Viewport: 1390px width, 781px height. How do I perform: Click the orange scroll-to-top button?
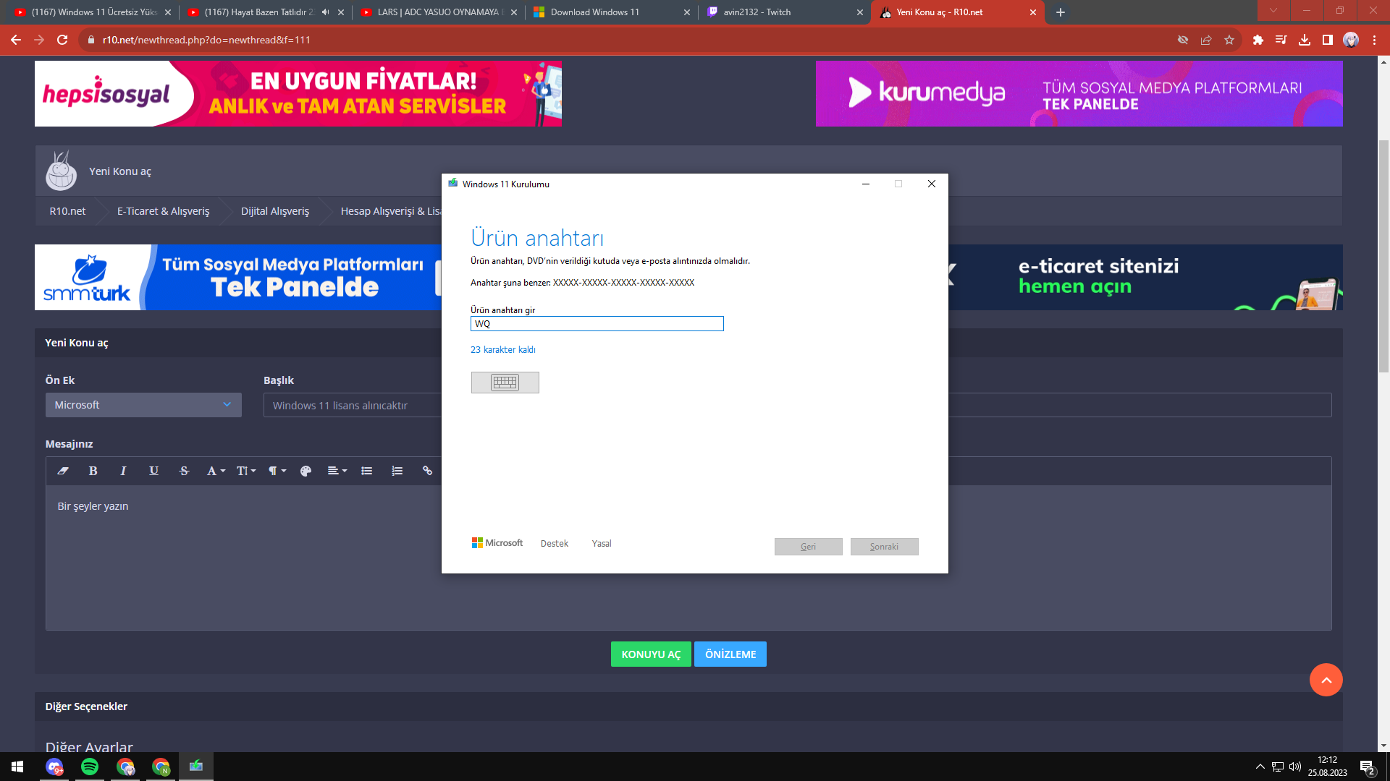pos(1326,680)
